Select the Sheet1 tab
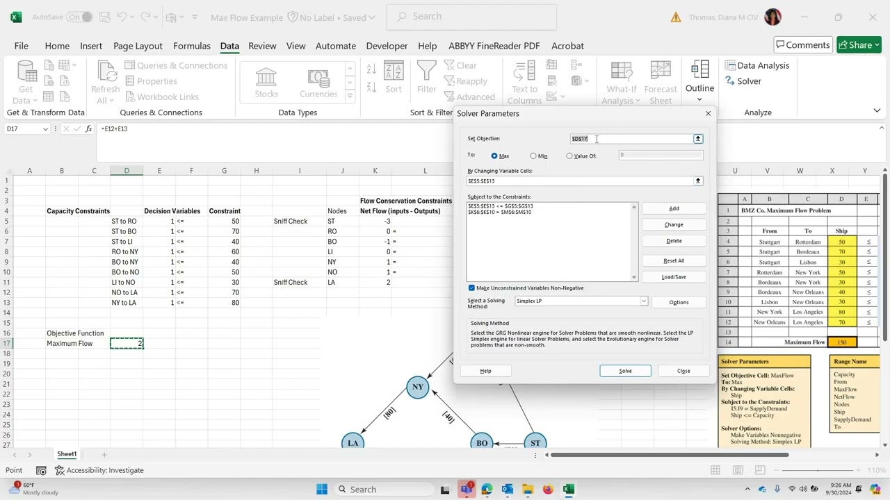Image resolution: width=890 pixels, height=500 pixels. [67, 454]
